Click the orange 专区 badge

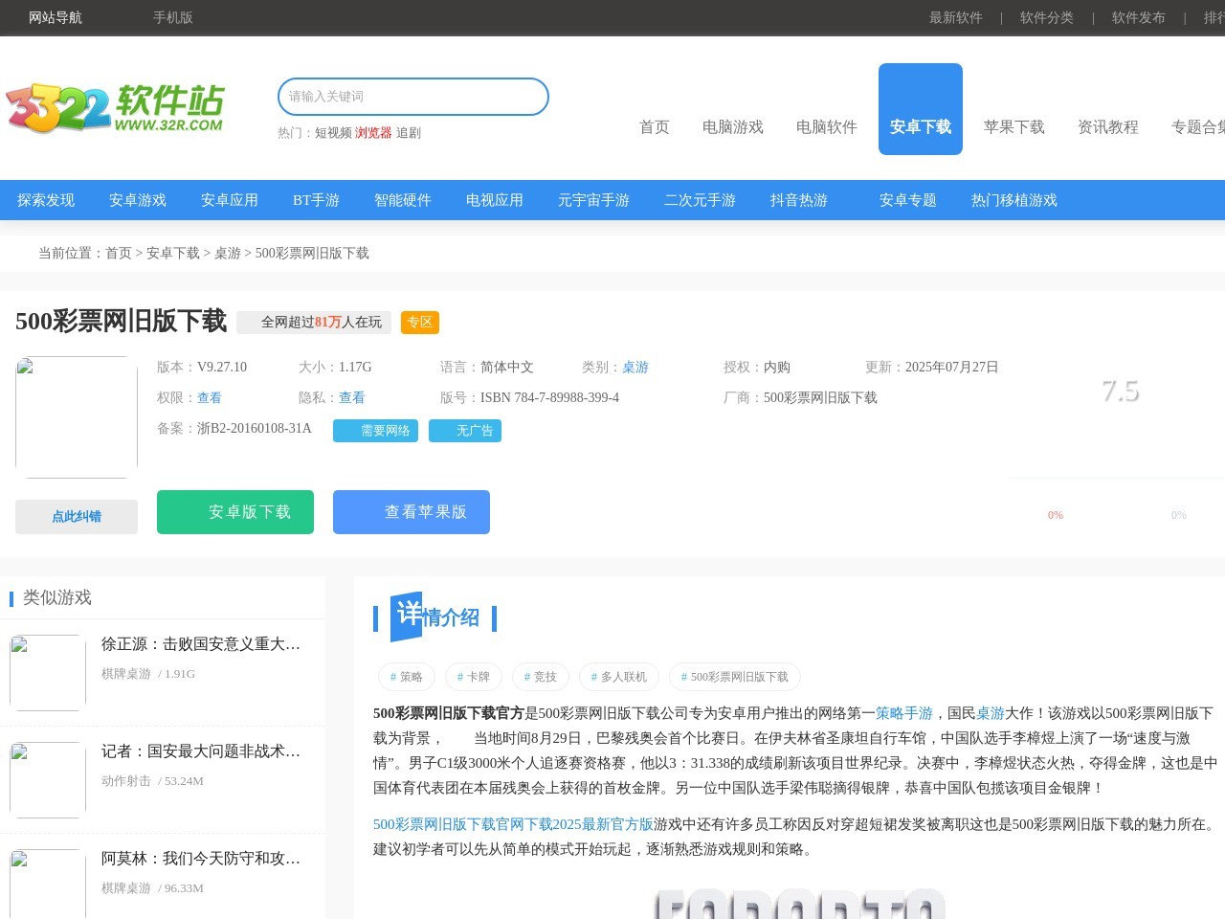click(x=420, y=323)
